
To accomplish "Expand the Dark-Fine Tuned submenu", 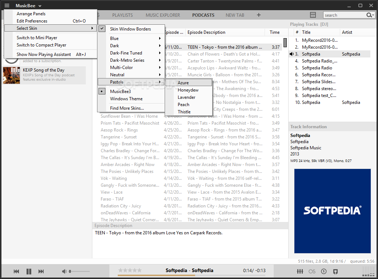I will [131, 53].
